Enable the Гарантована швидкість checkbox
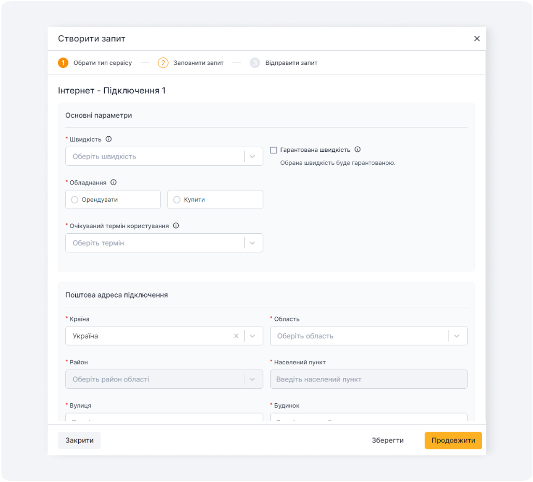Image resolution: width=533 pixels, height=482 pixels. (274, 150)
